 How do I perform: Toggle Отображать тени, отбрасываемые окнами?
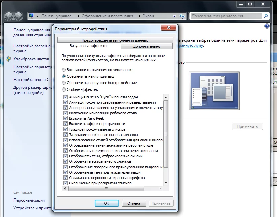click(65, 156)
